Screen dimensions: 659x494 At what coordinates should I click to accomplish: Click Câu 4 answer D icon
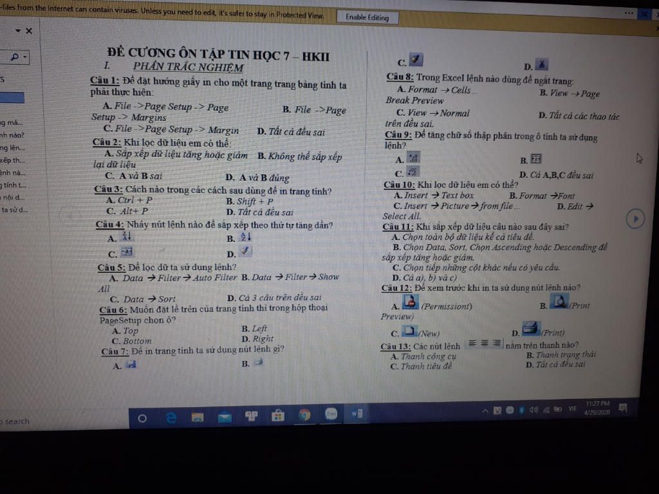point(245,252)
